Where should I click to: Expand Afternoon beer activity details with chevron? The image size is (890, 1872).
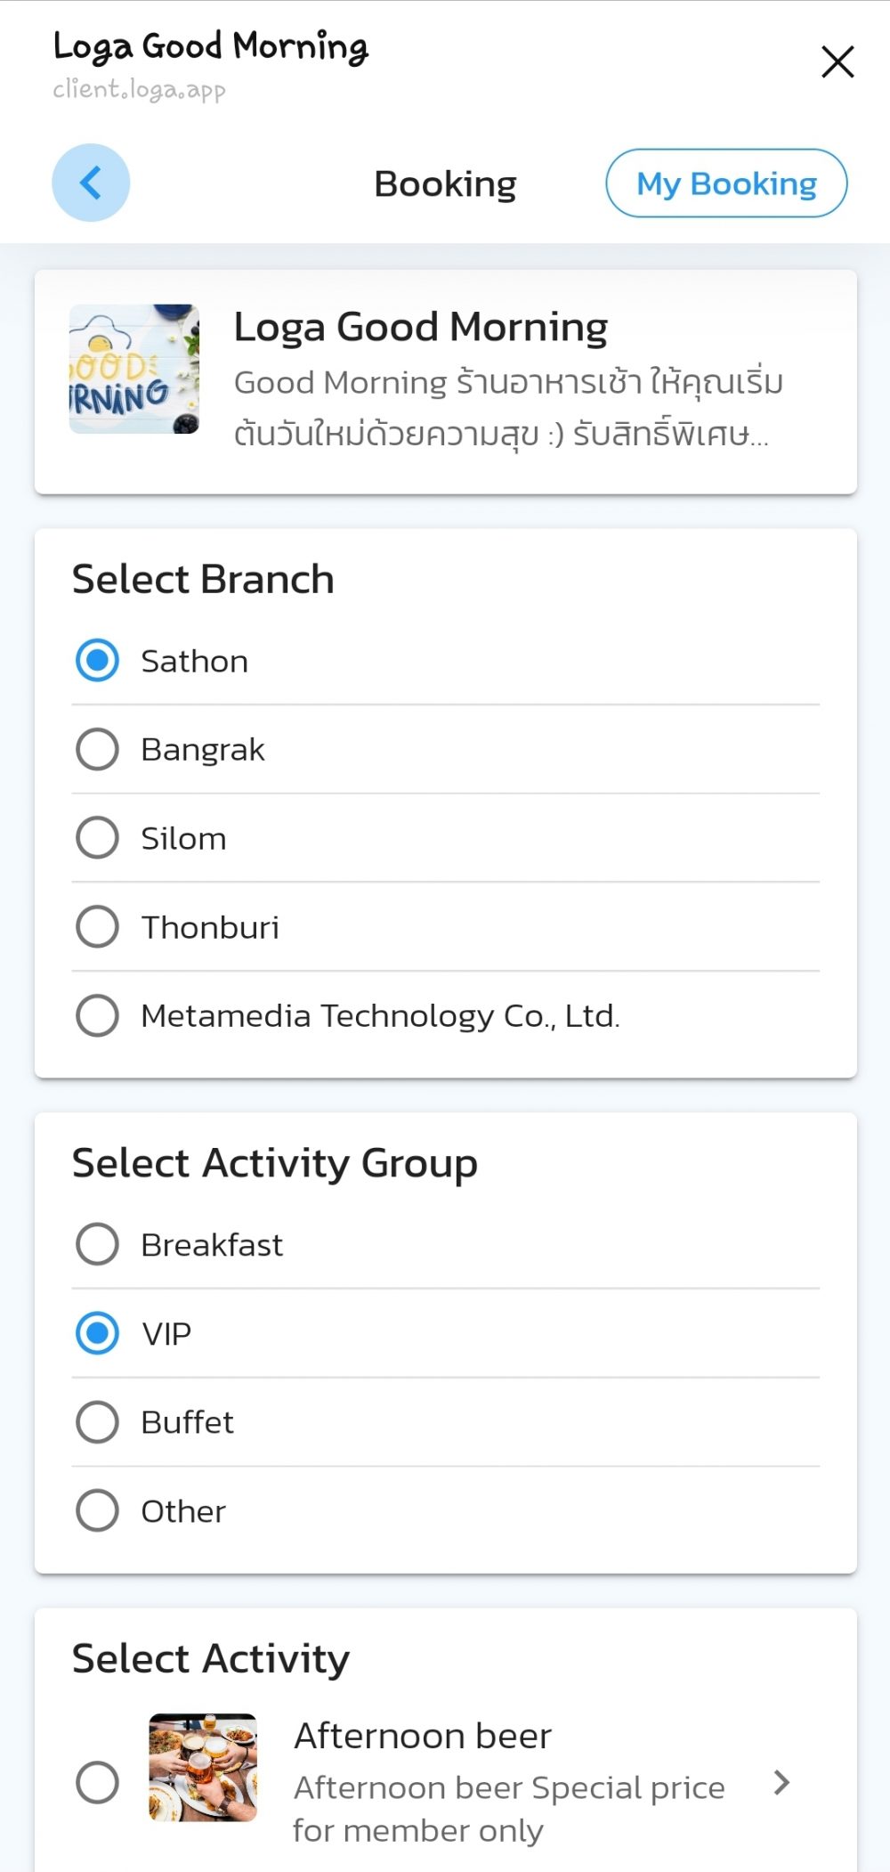tap(782, 1783)
